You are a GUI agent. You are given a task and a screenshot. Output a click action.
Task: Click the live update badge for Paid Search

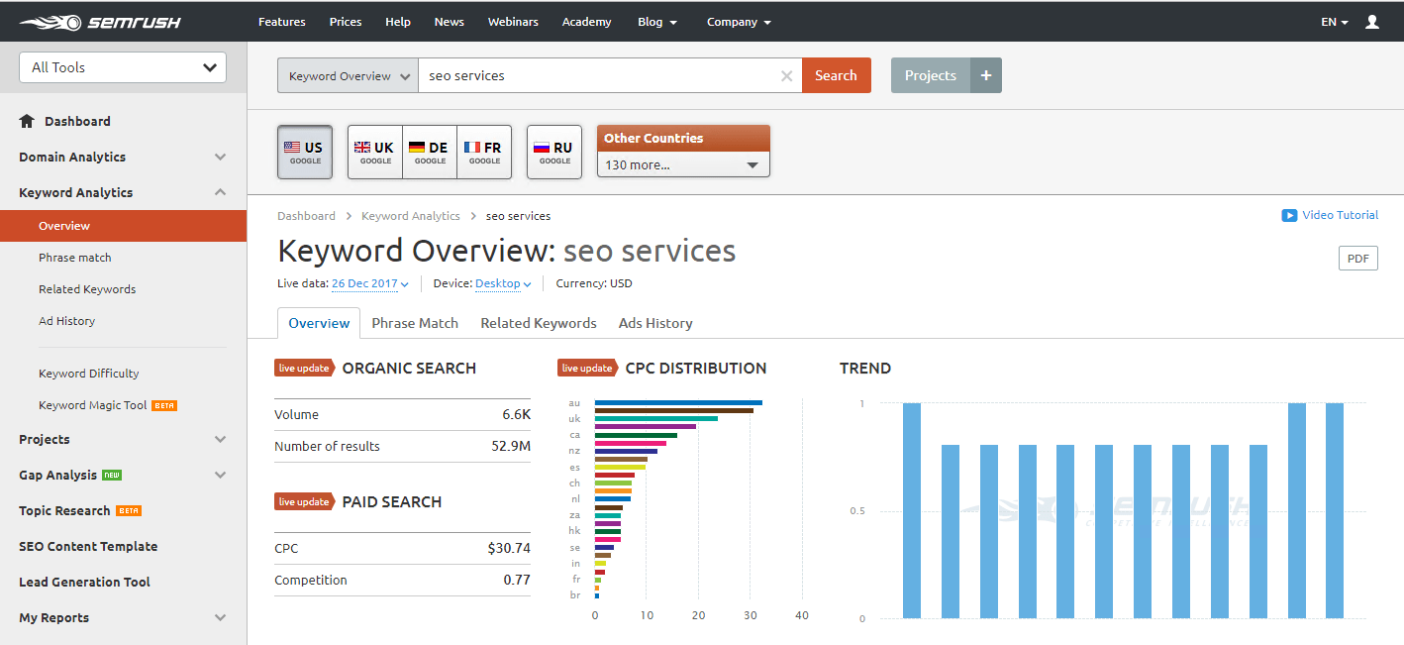pos(305,501)
